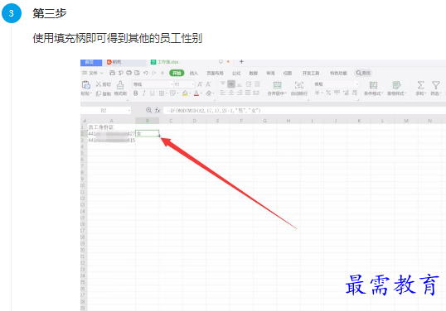Click the Auto Wrap text icon
This screenshot has width=446, height=311.
point(299,85)
